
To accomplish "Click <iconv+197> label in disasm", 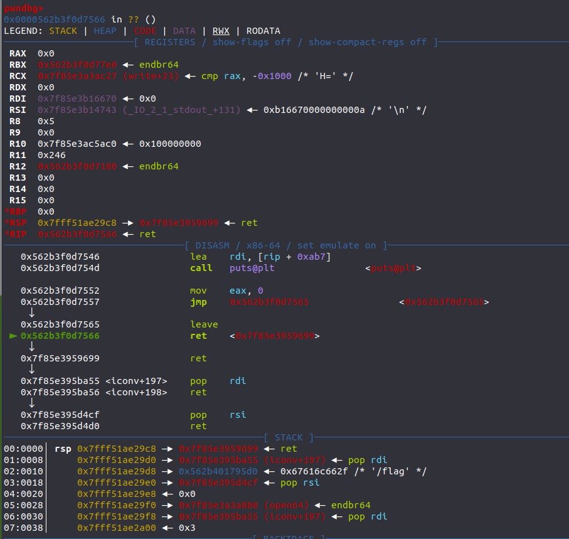I will (x=136, y=381).
